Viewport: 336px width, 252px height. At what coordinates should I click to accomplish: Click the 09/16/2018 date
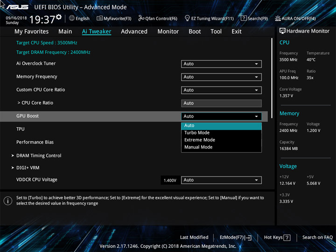coord(16,18)
